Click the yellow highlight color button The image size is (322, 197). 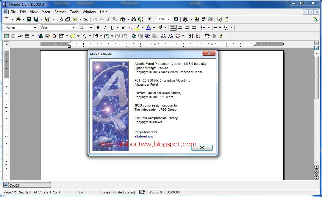pyautogui.click(x=137, y=28)
